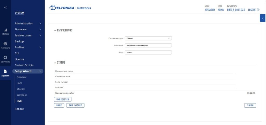Collapse the RMS Settings section

(x=55, y=30)
